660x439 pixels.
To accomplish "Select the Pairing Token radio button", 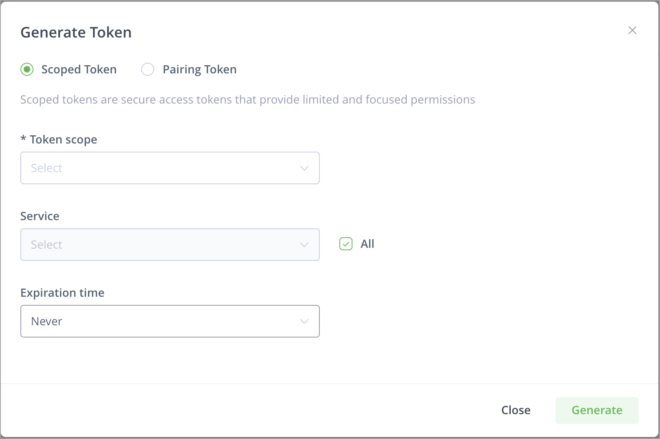I will 148,70.
